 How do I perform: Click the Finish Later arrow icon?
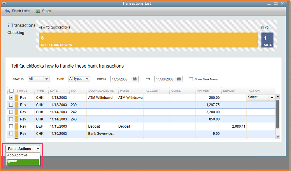(7, 11)
